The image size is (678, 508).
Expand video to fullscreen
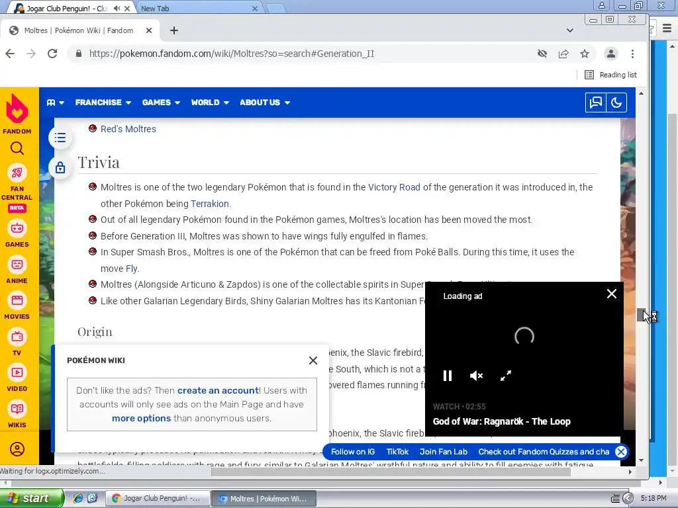pos(505,376)
